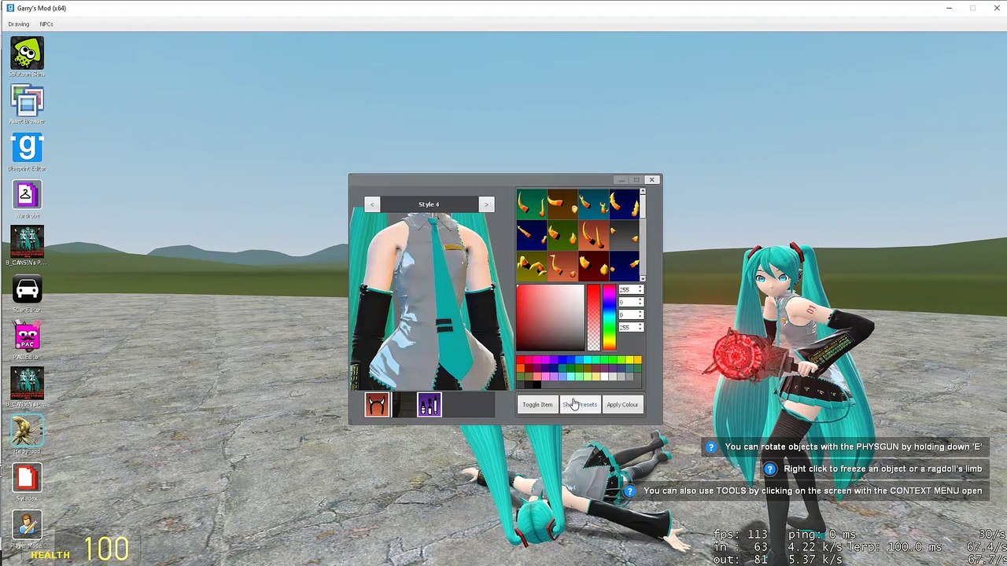Click the horn list scroll-up arrow
The image size is (1007, 566).
click(x=642, y=192)
